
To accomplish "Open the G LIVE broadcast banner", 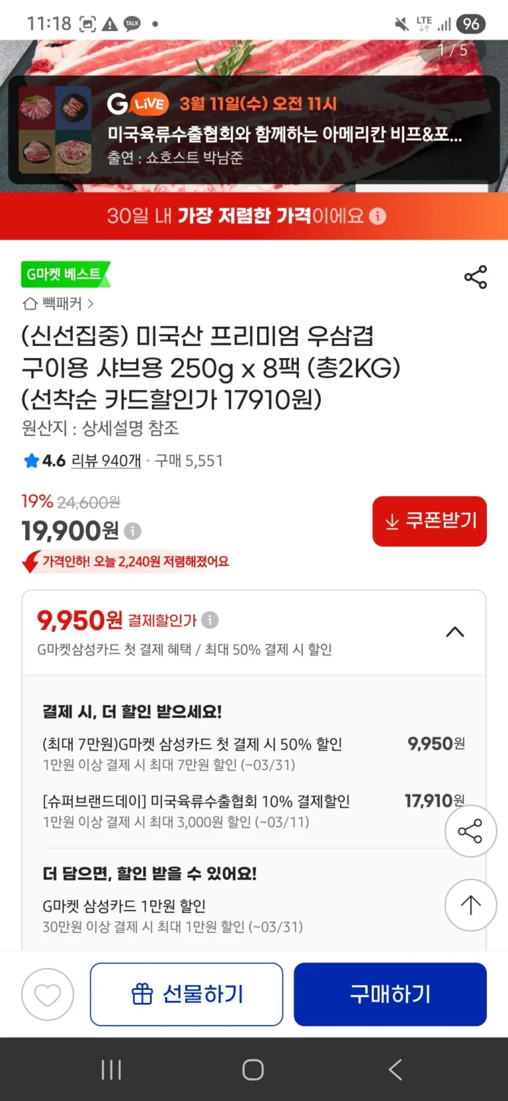I will pyautogui.click(x=284, y=130).
